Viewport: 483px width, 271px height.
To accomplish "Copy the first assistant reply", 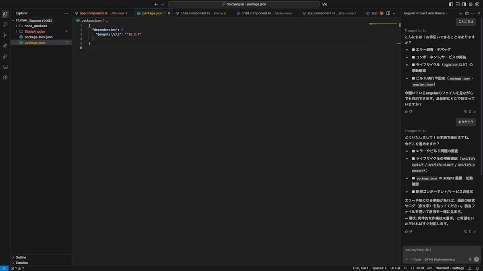I will point(466,112).
